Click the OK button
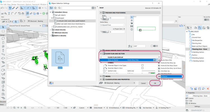Image resolution: width=210 pixels, height=112 pixels. [x=155, y=83]
